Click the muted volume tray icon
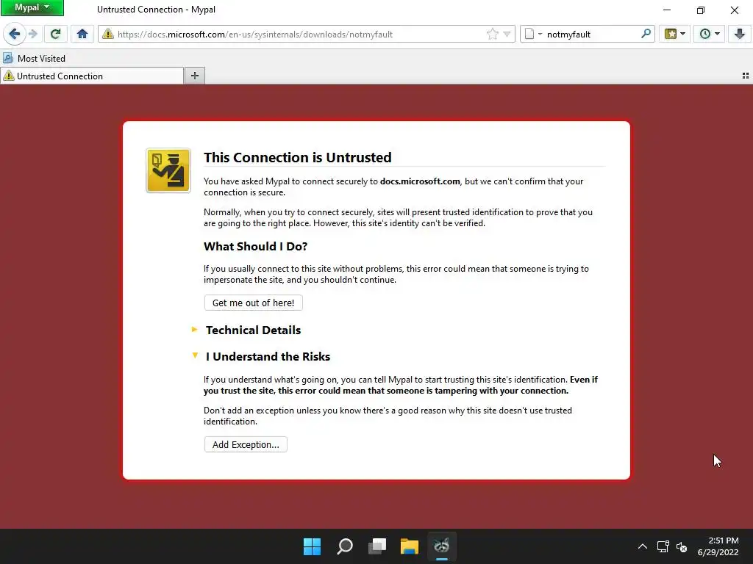Image resolution: width=753 pixels, height=564 pixels. (682, 546)
